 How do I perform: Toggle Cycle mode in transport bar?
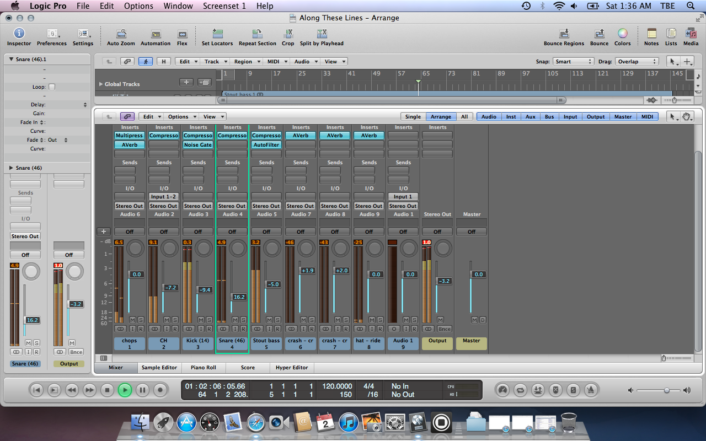point(520,390)
